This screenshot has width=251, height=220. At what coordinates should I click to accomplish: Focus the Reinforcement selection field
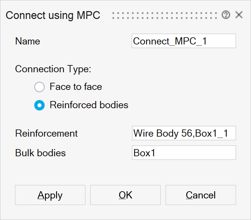pyautogui.click(x=184, y=133)
